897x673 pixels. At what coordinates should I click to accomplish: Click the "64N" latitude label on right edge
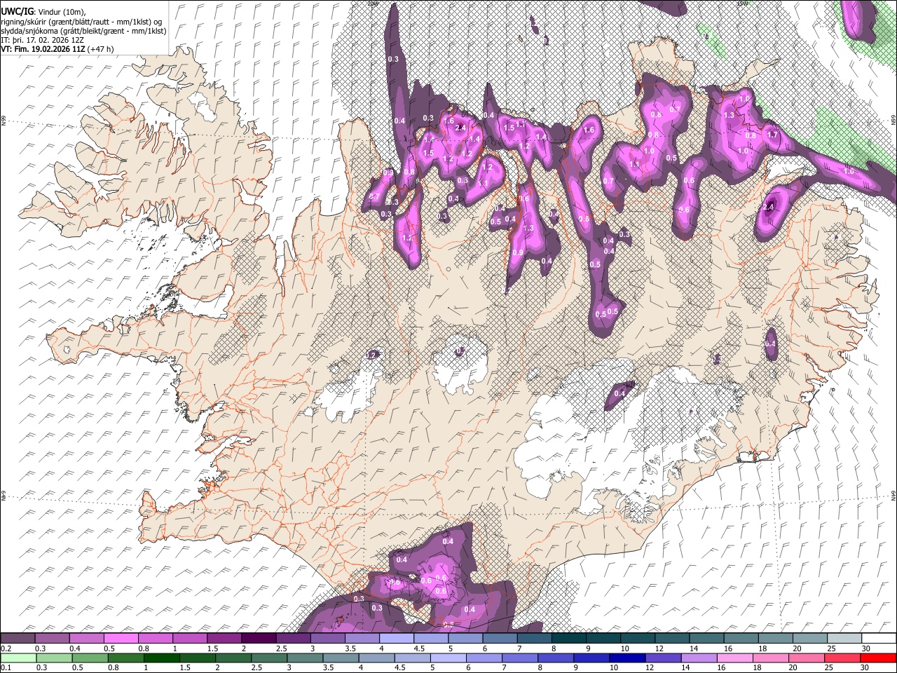[893, 495]
